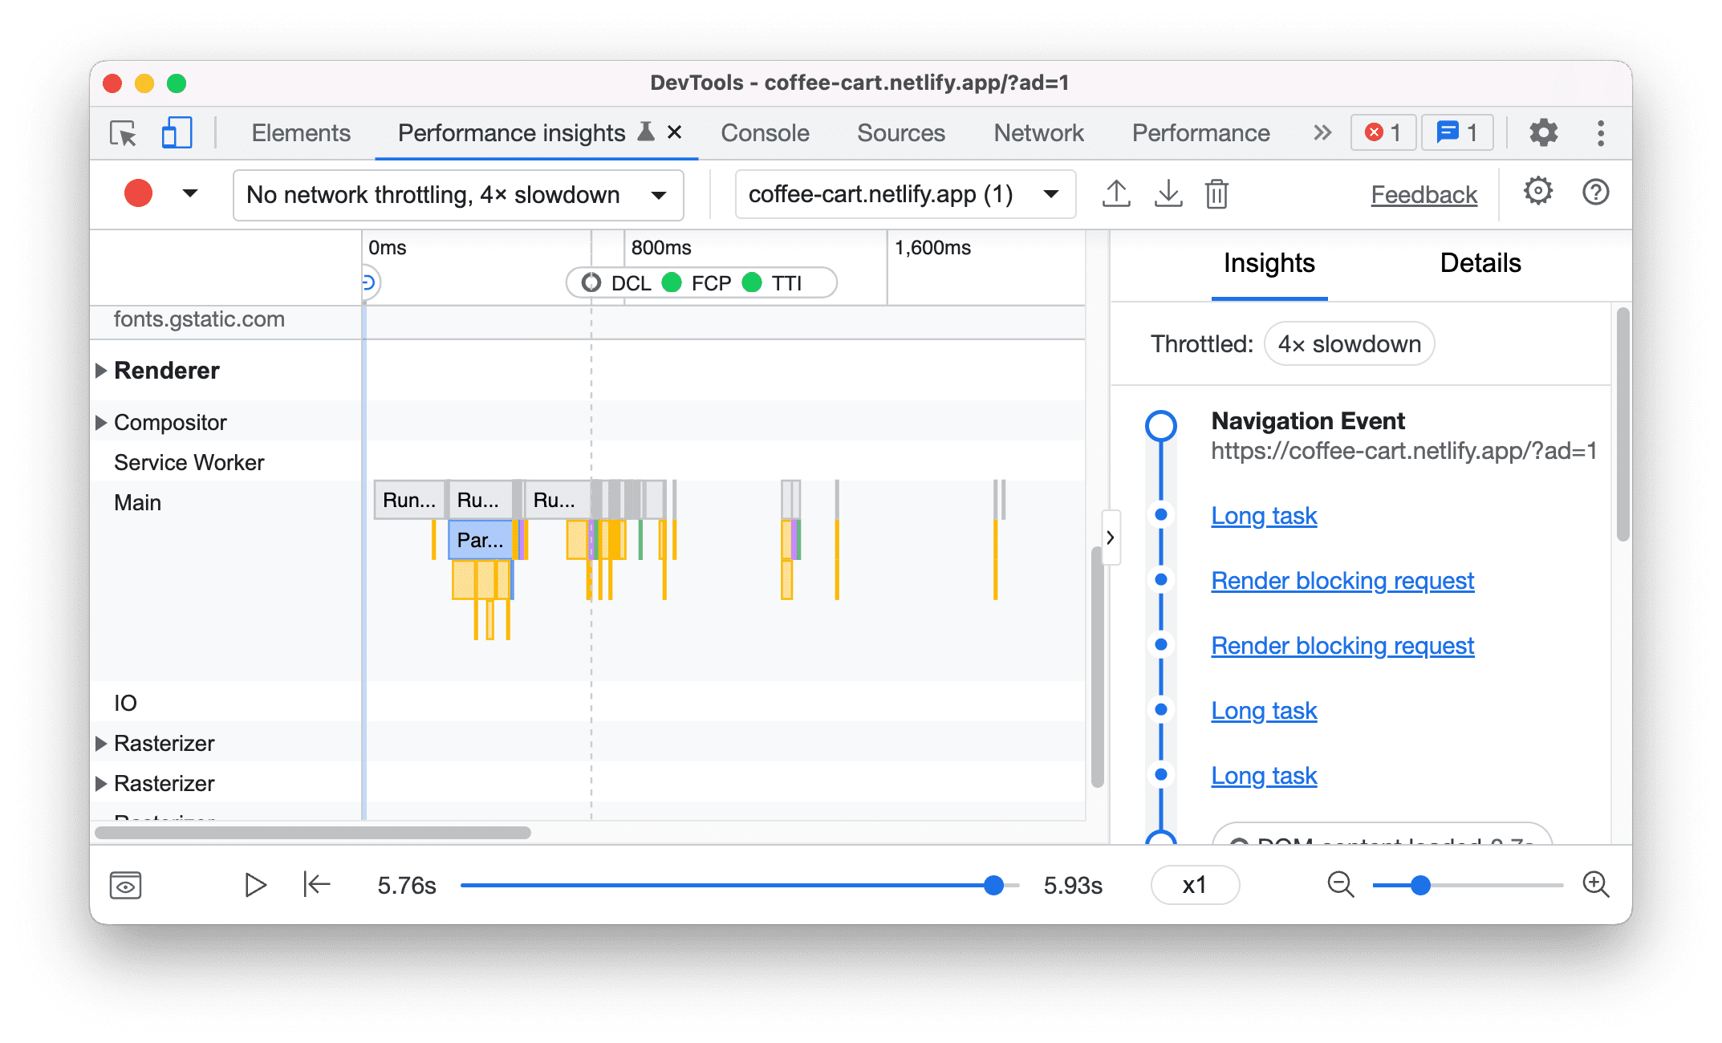The height and width of the screenshot is (1043, 1722).
Task: Click the settings gear icon in insights panel
Action: click(1535, 193)
